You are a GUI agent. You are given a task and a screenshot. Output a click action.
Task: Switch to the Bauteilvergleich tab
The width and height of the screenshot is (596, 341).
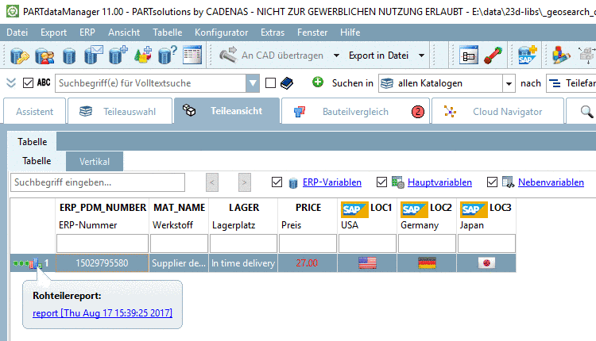(x=356, y=112)
